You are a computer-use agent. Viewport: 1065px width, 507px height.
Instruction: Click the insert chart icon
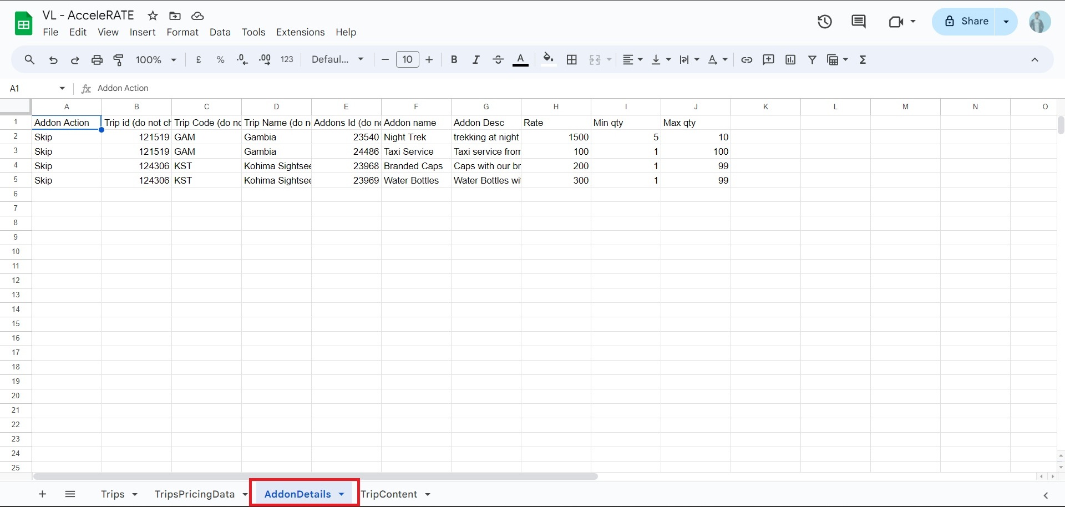pos(790,60)
